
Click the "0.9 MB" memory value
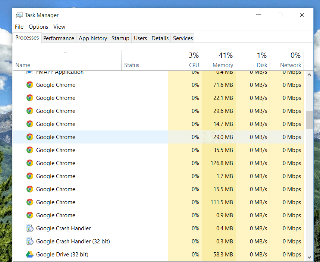click(x=225, y=215)
